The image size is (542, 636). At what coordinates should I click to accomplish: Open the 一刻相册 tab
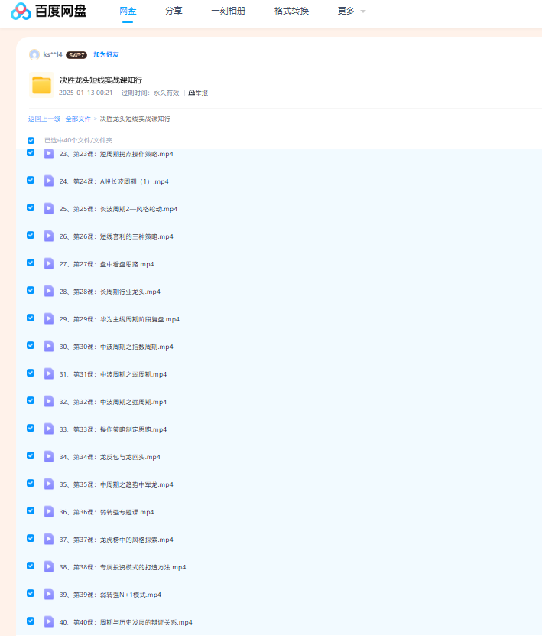229,11
